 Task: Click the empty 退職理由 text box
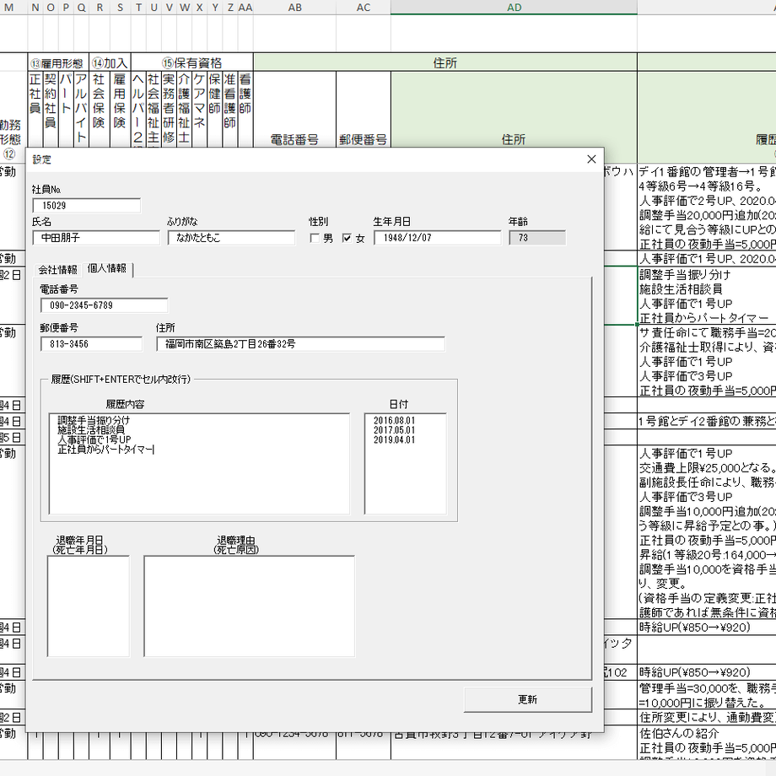coord(249,606)
